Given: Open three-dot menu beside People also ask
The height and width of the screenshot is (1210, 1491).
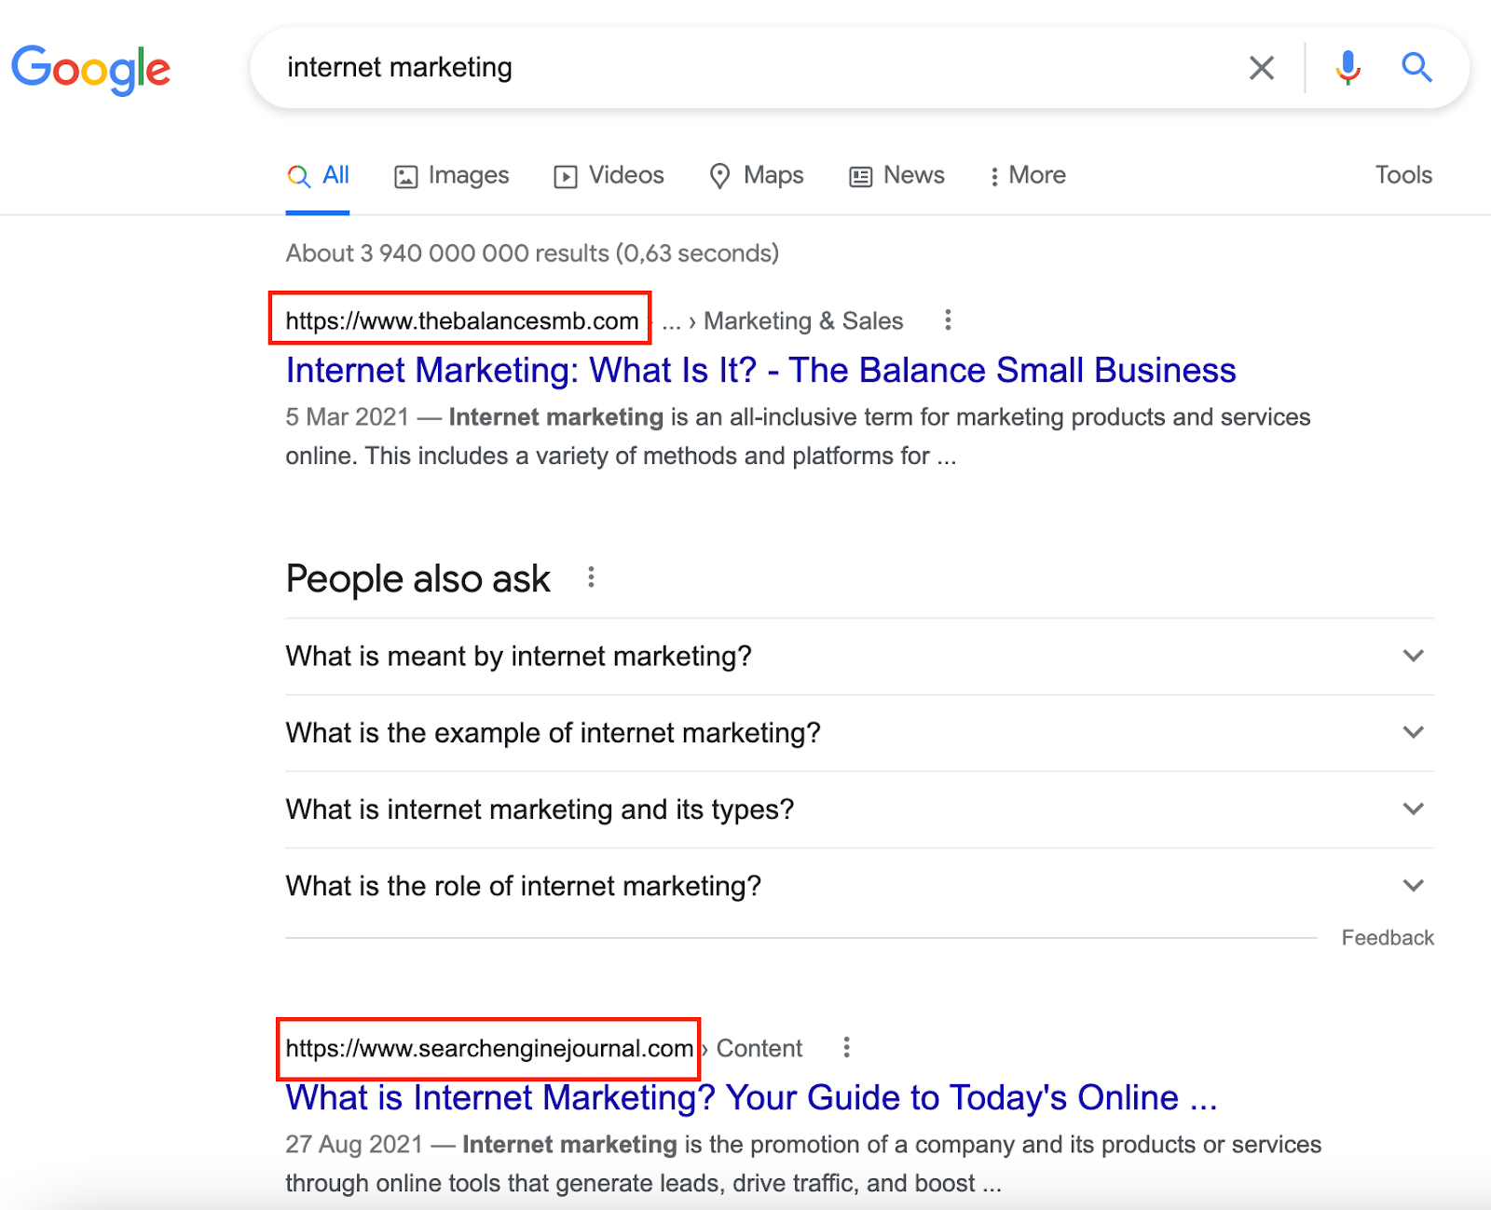Looking at the screenshot, I should click(x=591, y=578).
